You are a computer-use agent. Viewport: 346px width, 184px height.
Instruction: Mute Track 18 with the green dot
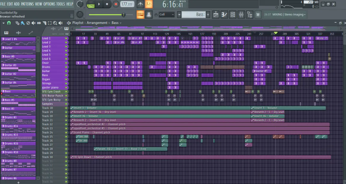[x=66, y=108]
